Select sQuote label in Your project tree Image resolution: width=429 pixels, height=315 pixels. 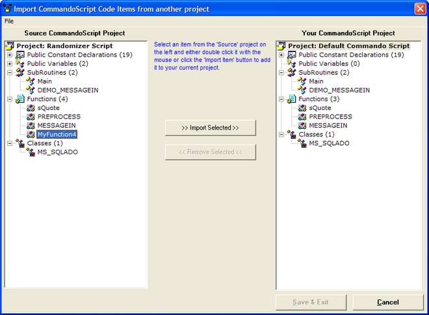tap(320, 108)
